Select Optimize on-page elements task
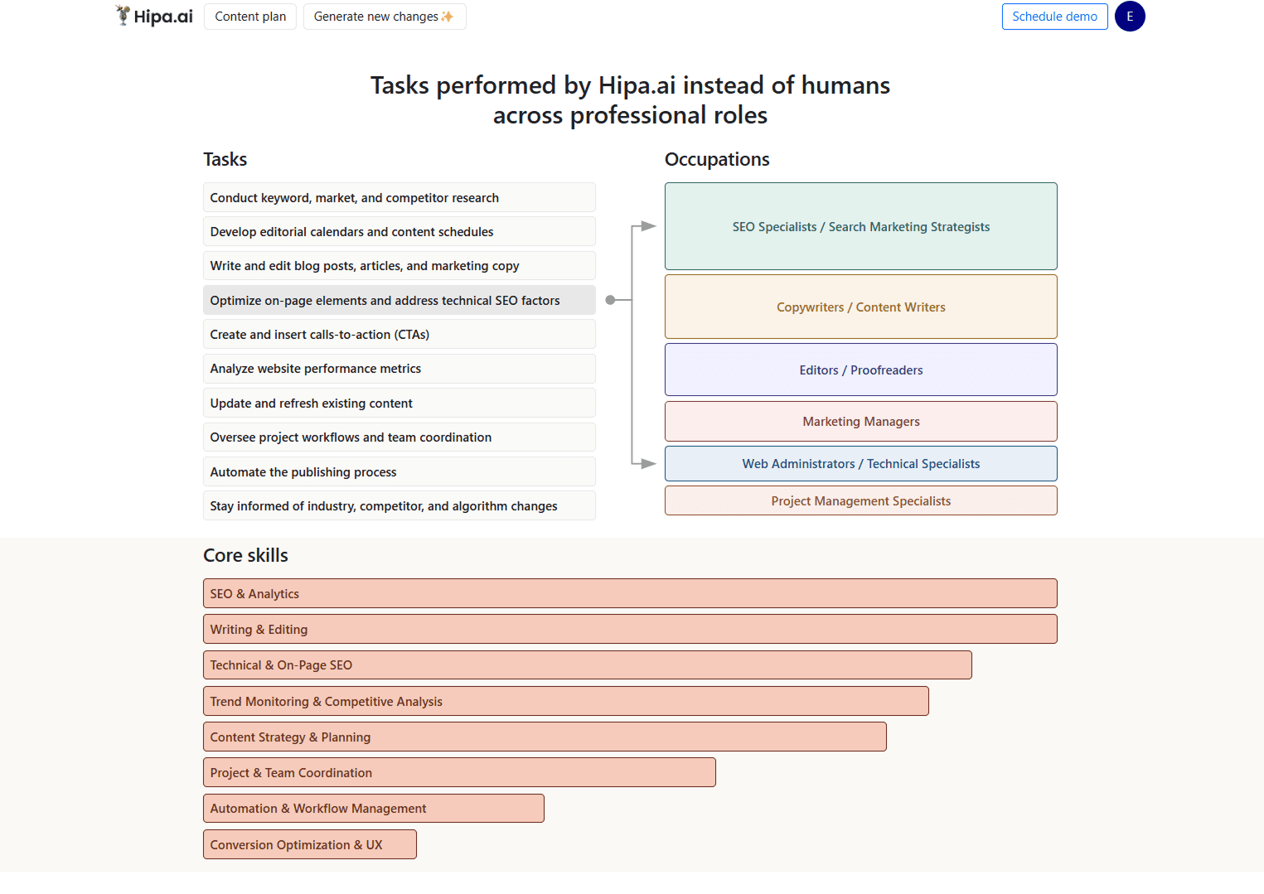 tap(399, 301)
